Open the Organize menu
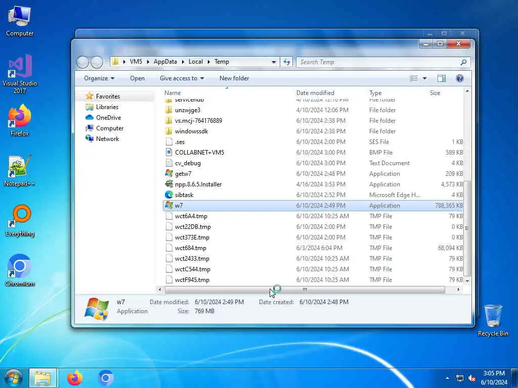This screenshot has height=388, width=518. click(x=99, y=78)
